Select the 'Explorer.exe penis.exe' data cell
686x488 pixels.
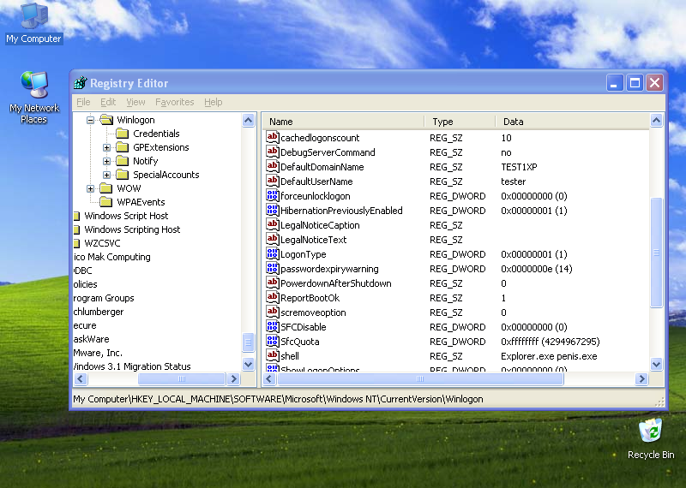pos(549,356)
